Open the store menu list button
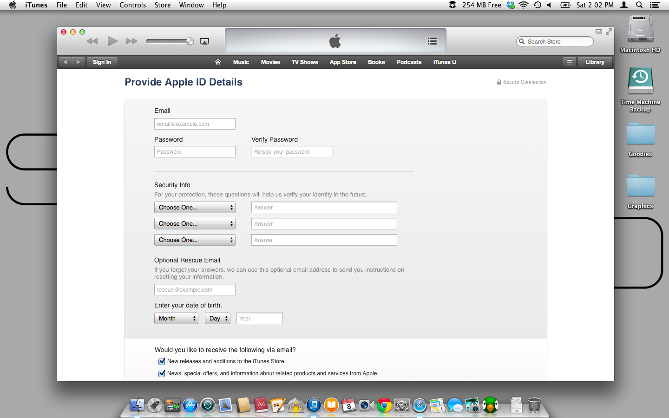The height and width of the screenshot is (418, 669). point(569,62)
